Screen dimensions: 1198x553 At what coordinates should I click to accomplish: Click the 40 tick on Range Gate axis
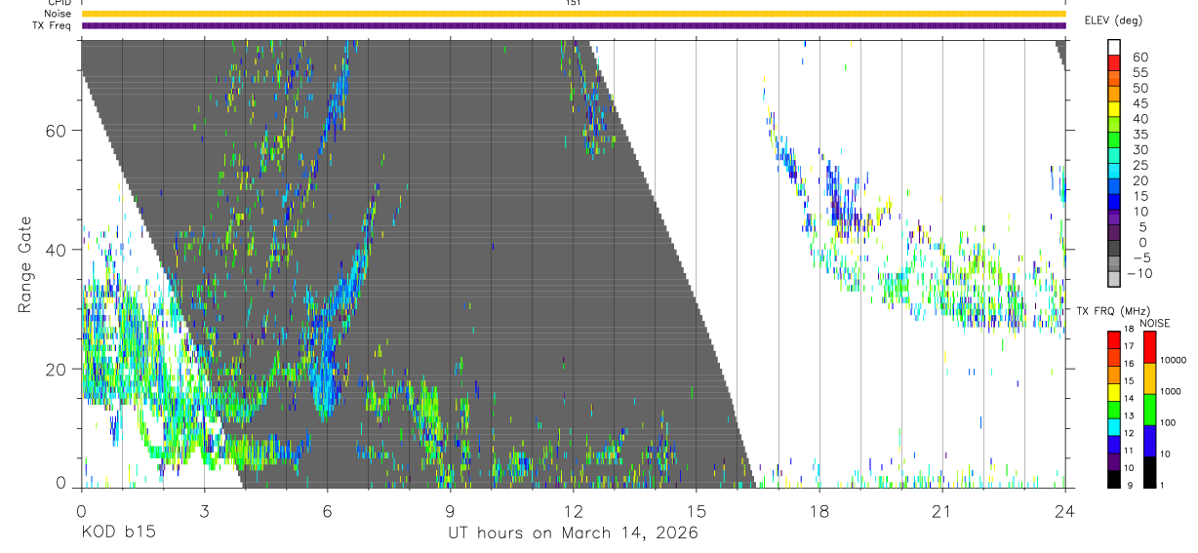coord(58,250)
